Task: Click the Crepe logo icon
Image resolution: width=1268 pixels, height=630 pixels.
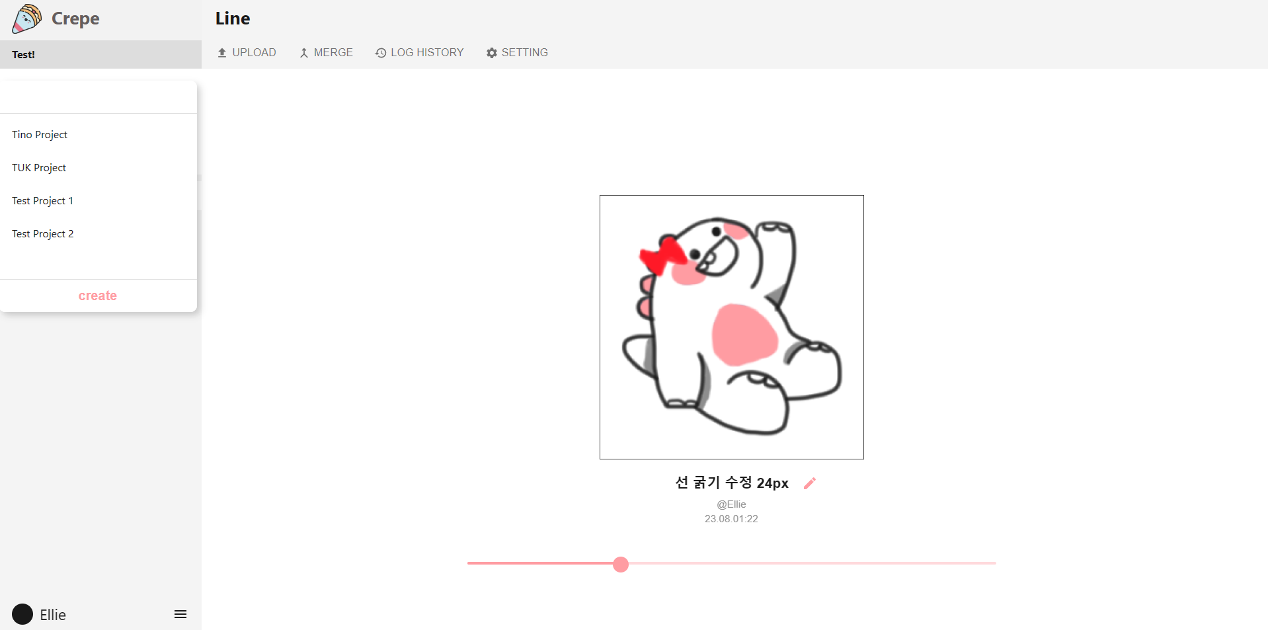Action: (26, 19)
